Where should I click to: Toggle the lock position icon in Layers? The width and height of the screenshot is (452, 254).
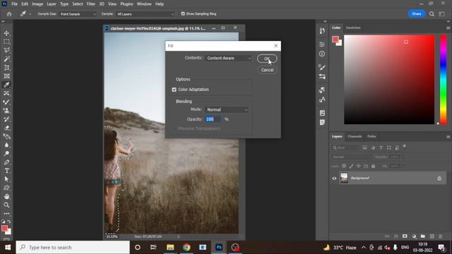tap(358, 167)
